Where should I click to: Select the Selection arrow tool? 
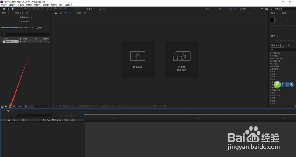click(x=9, y=9)
